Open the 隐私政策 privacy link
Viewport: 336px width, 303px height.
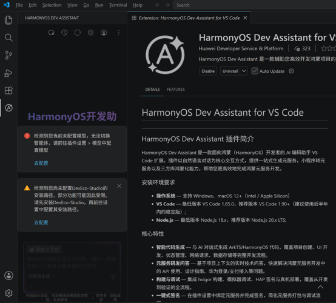pyautogui.click(x=115, y=298)
